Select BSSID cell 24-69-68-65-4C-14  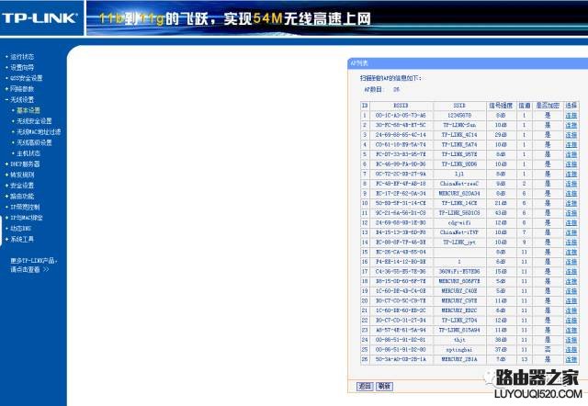pyautogui.click(x=401, y=135)
